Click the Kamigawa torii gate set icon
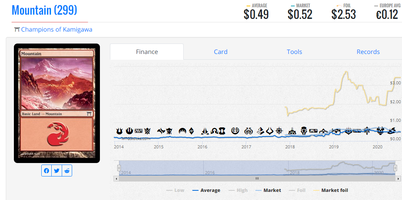Viewport: 402px width, 200px height. [17, 30]
